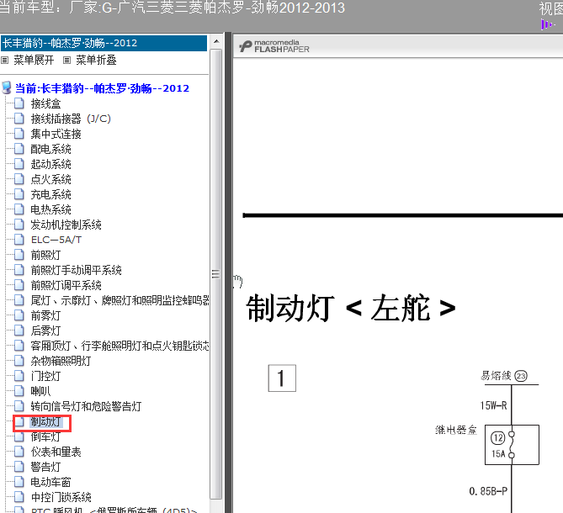The height and width of the screenshot is (513, 563).
Task: Open 杂物箱照明灯 entry
Action: click(61, 361)
